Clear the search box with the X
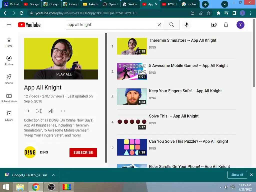This screenshot has width=256, height=192. pos(159,25)
